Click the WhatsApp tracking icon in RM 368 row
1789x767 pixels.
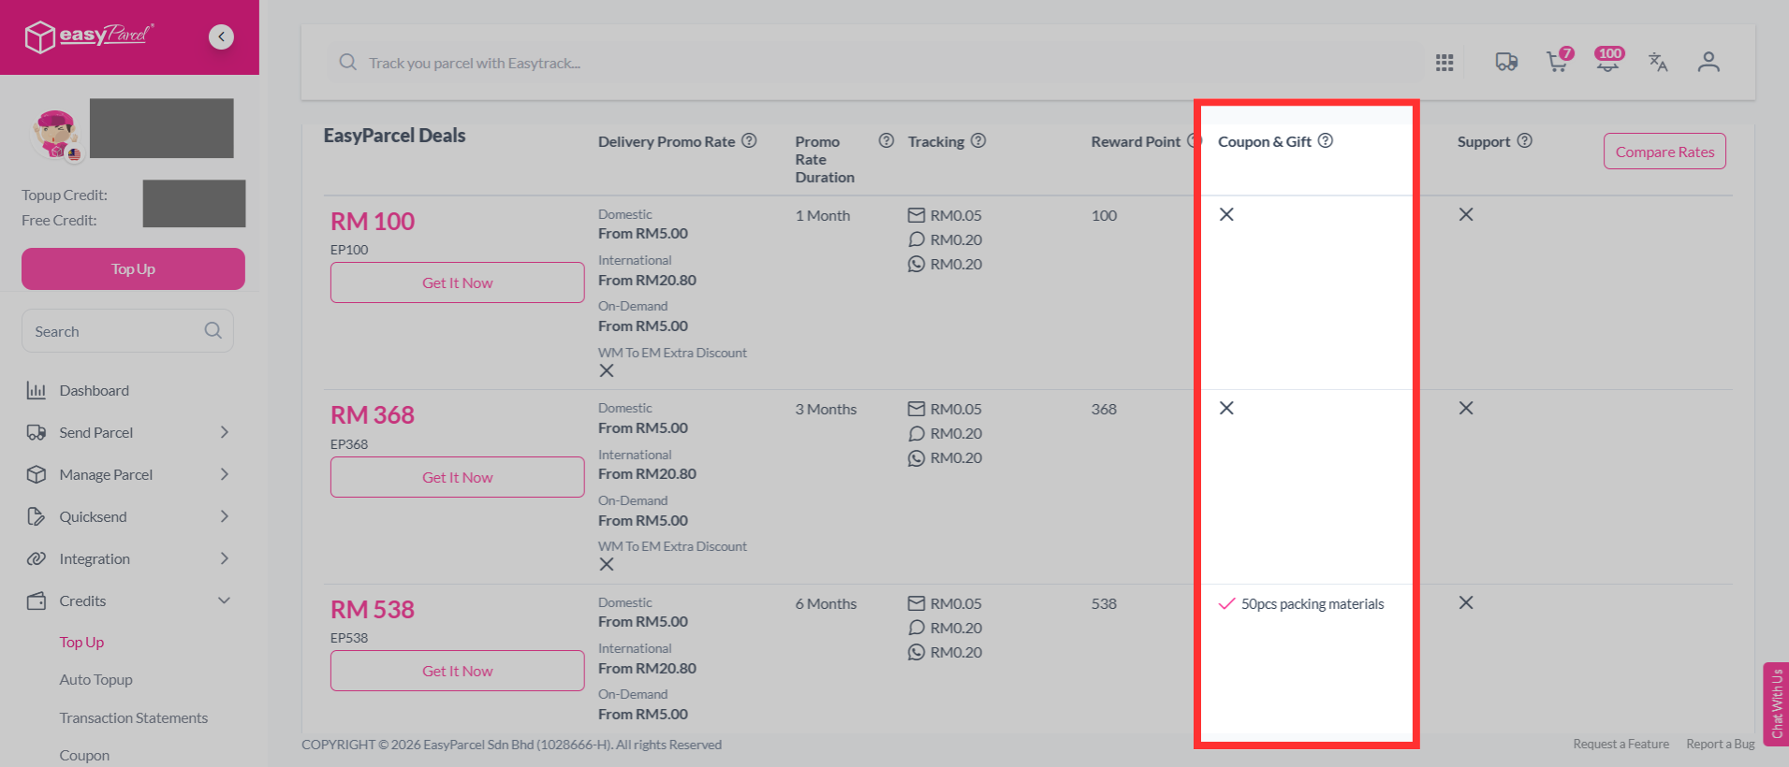916,458
